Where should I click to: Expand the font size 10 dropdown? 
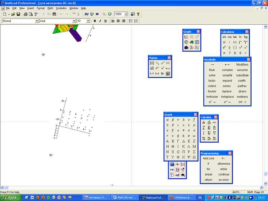click(88, 21)
